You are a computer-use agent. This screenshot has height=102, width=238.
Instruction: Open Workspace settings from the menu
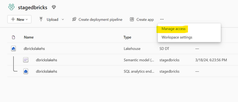pos(177,37)
